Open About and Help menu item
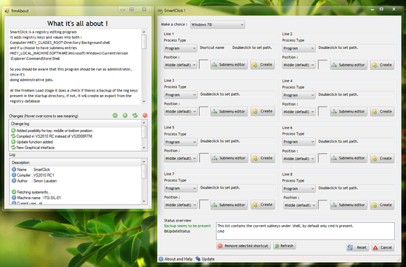 point(175,259)
